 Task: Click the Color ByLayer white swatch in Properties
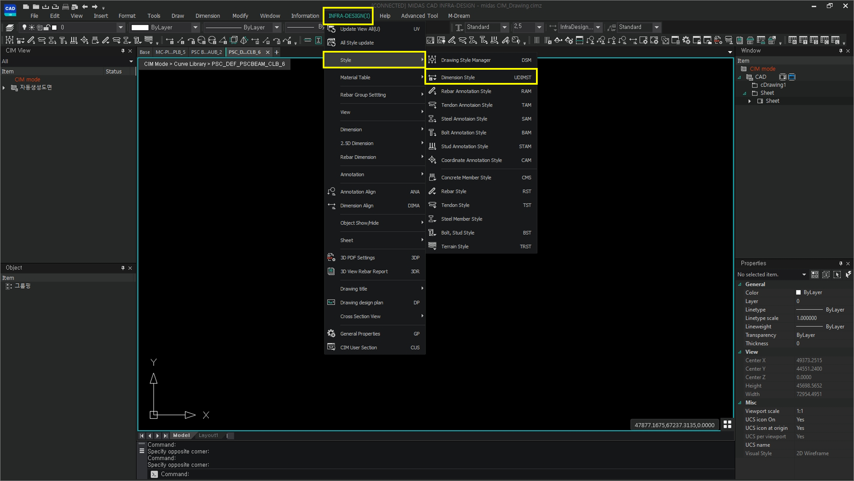coord(798,292)
